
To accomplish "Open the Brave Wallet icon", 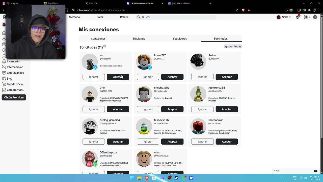I will pyautogui.click(x=304, y=10).
